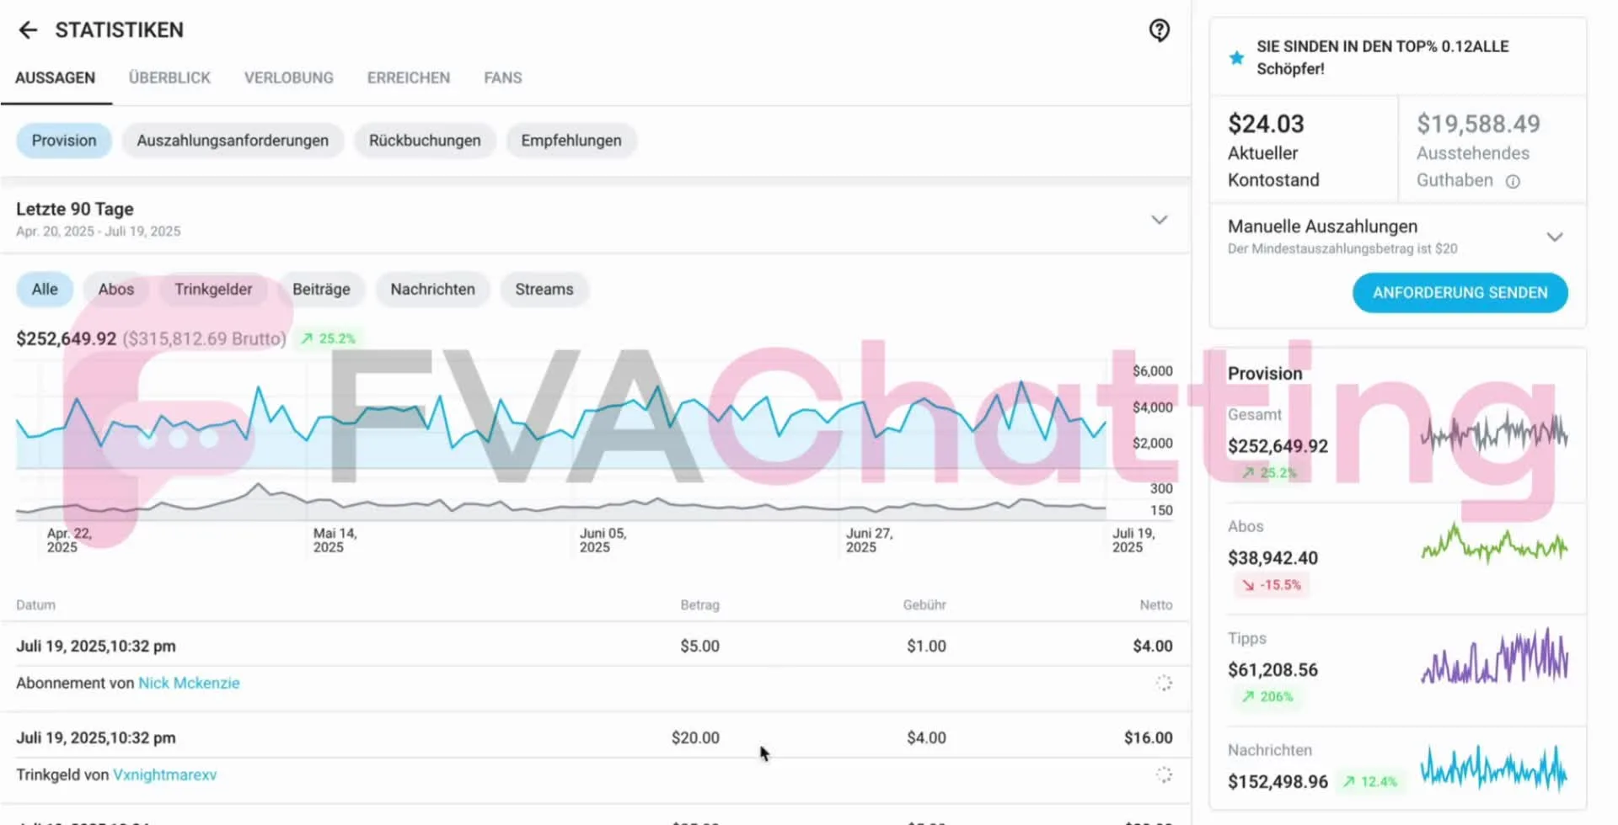Viewport: 1618px width, 825px height.
Task: Click the loading spinner on the Trinkgeld row
Action: click(1164, 774)
